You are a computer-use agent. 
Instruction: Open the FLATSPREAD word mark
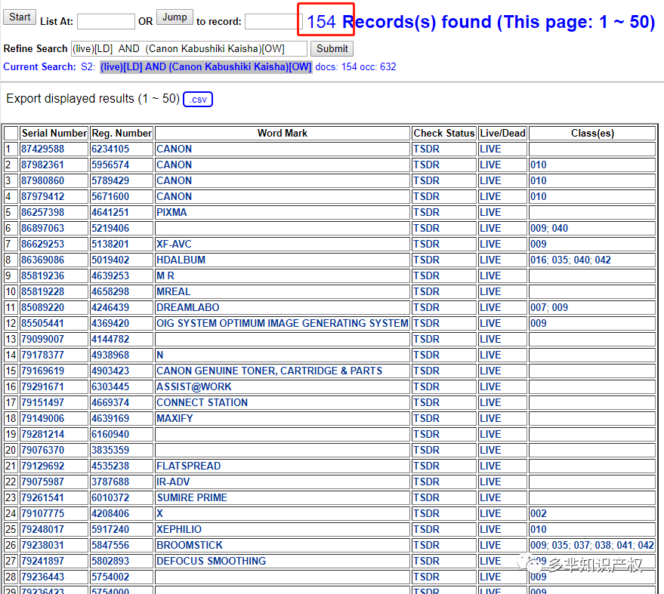click(x=189, y=466)
